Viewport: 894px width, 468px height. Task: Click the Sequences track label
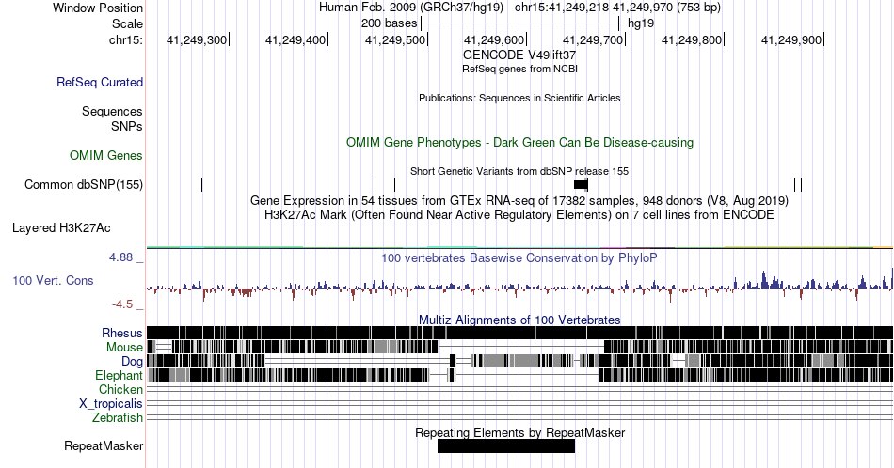112,111
